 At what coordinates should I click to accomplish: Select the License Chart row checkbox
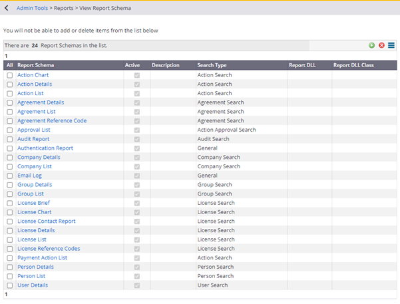click(x=10, y=212)
